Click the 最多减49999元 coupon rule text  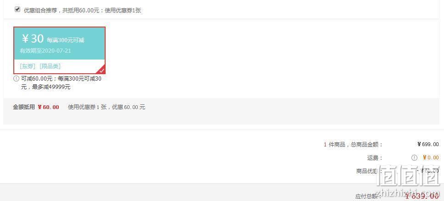click(51, 87)
